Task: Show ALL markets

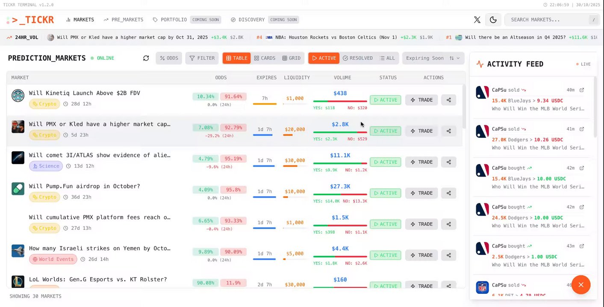Action: [387, 58]
